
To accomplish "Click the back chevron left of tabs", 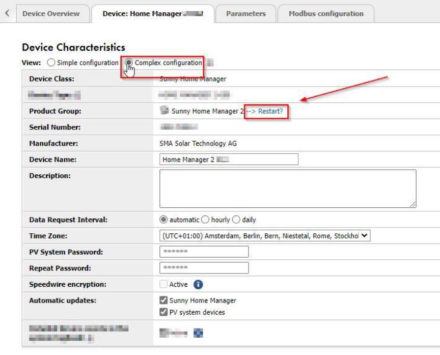I will pos(7,14).
